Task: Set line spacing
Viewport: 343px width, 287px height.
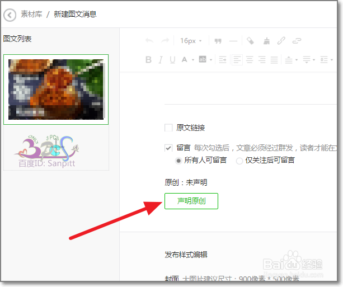Action: pyautogui.click(x=324, y=60)
